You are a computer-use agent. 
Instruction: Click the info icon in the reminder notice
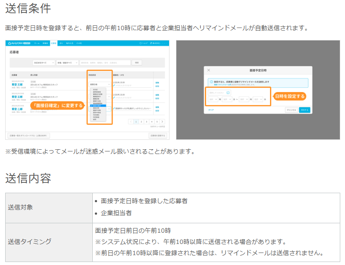[211, 82]
